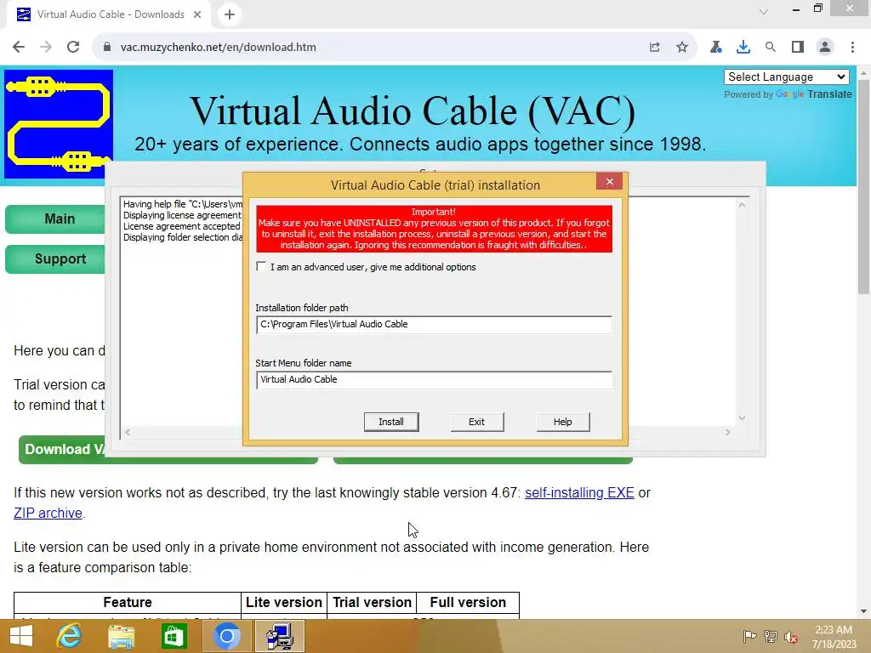Select the Virtual Audio Cable Downloads tab
The width and height of the screenshot is (871, 653).
[x=109, y=14]
